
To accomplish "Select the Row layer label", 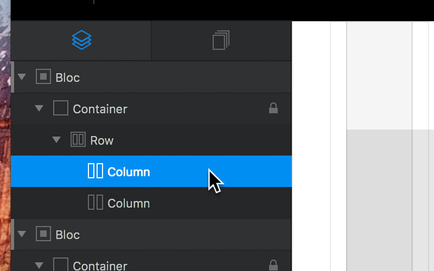I will click(102, 141).
